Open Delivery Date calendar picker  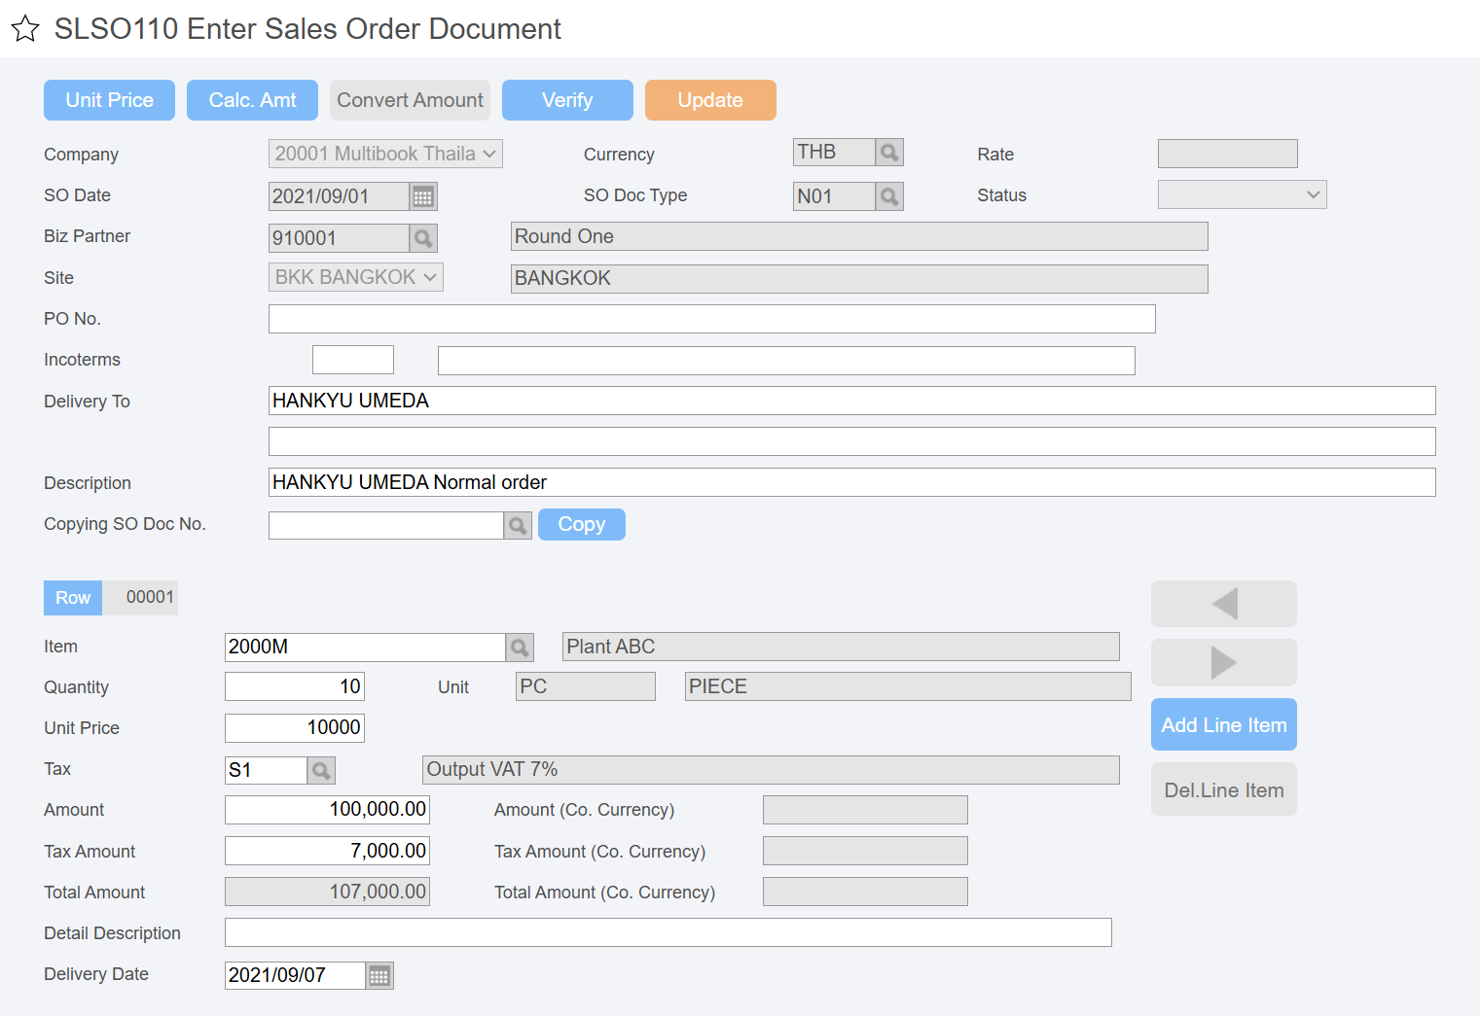coord(379,975)
